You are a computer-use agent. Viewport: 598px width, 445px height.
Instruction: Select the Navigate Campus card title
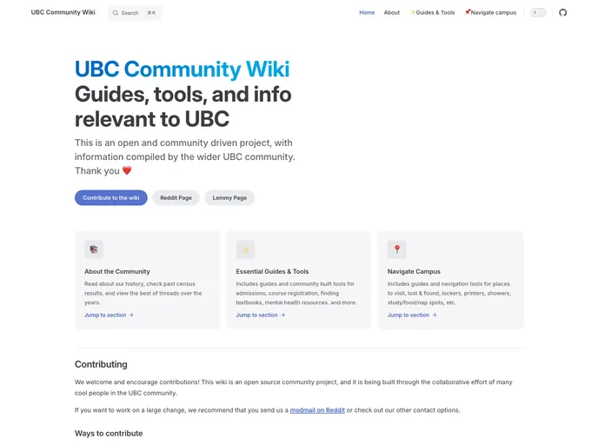point(414,271)
